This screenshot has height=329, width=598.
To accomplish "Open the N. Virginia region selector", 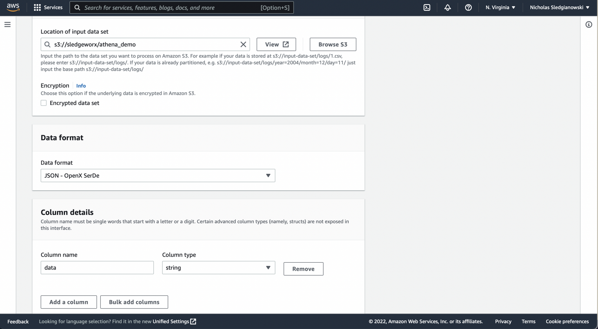I will (x=500, y=8).
